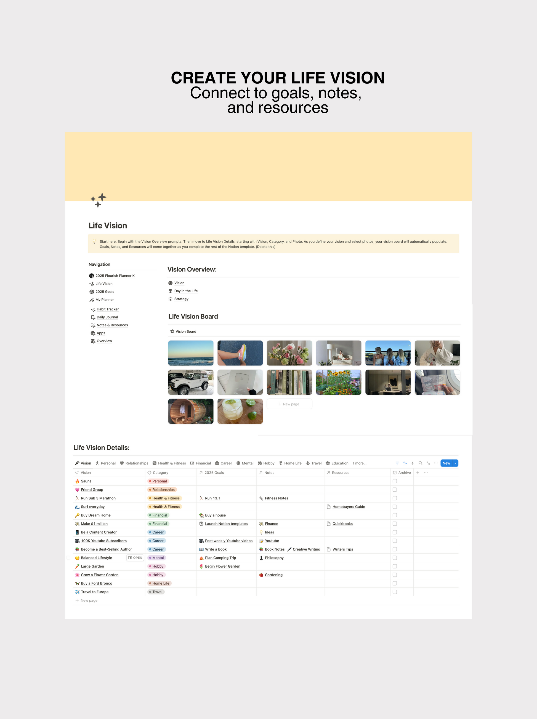Check Archive box for Sauna row
537x719 pixels.
[395, 481]
